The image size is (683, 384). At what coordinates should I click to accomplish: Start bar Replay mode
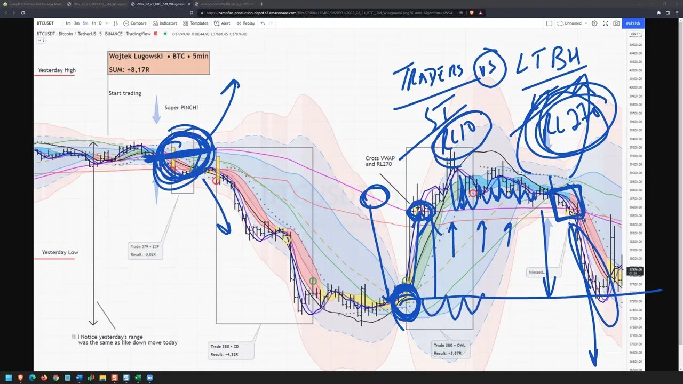click(245, 23)
